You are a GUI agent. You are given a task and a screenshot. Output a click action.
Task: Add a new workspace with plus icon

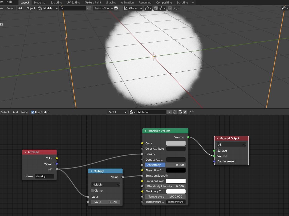point(193,2)
